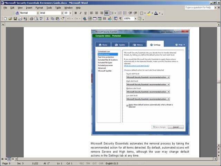Click the Insert Table icon

[x=95, y=19]
